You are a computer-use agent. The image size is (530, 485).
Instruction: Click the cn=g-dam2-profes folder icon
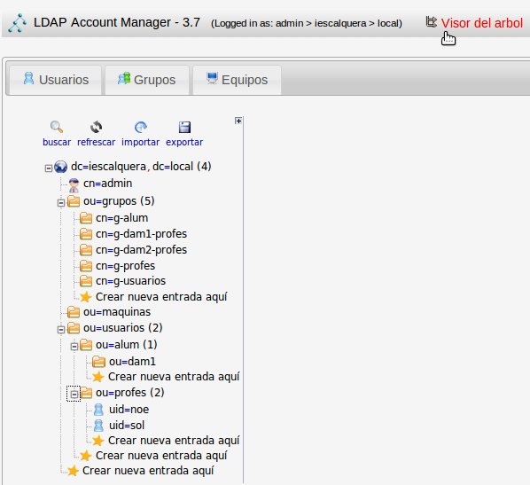pyautogui.click(x=85, y=250)
